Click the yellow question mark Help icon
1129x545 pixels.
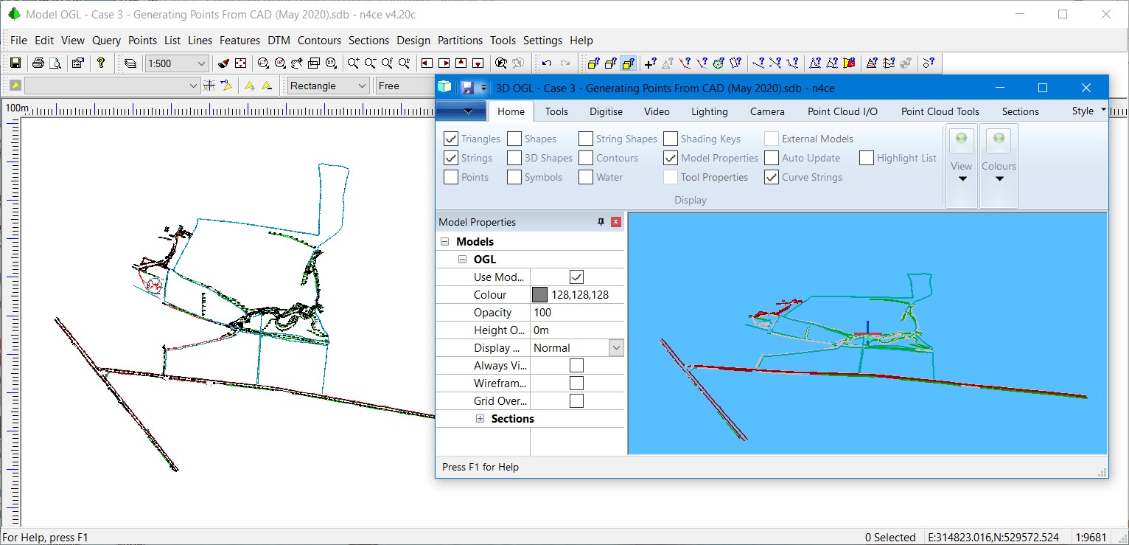101,63
